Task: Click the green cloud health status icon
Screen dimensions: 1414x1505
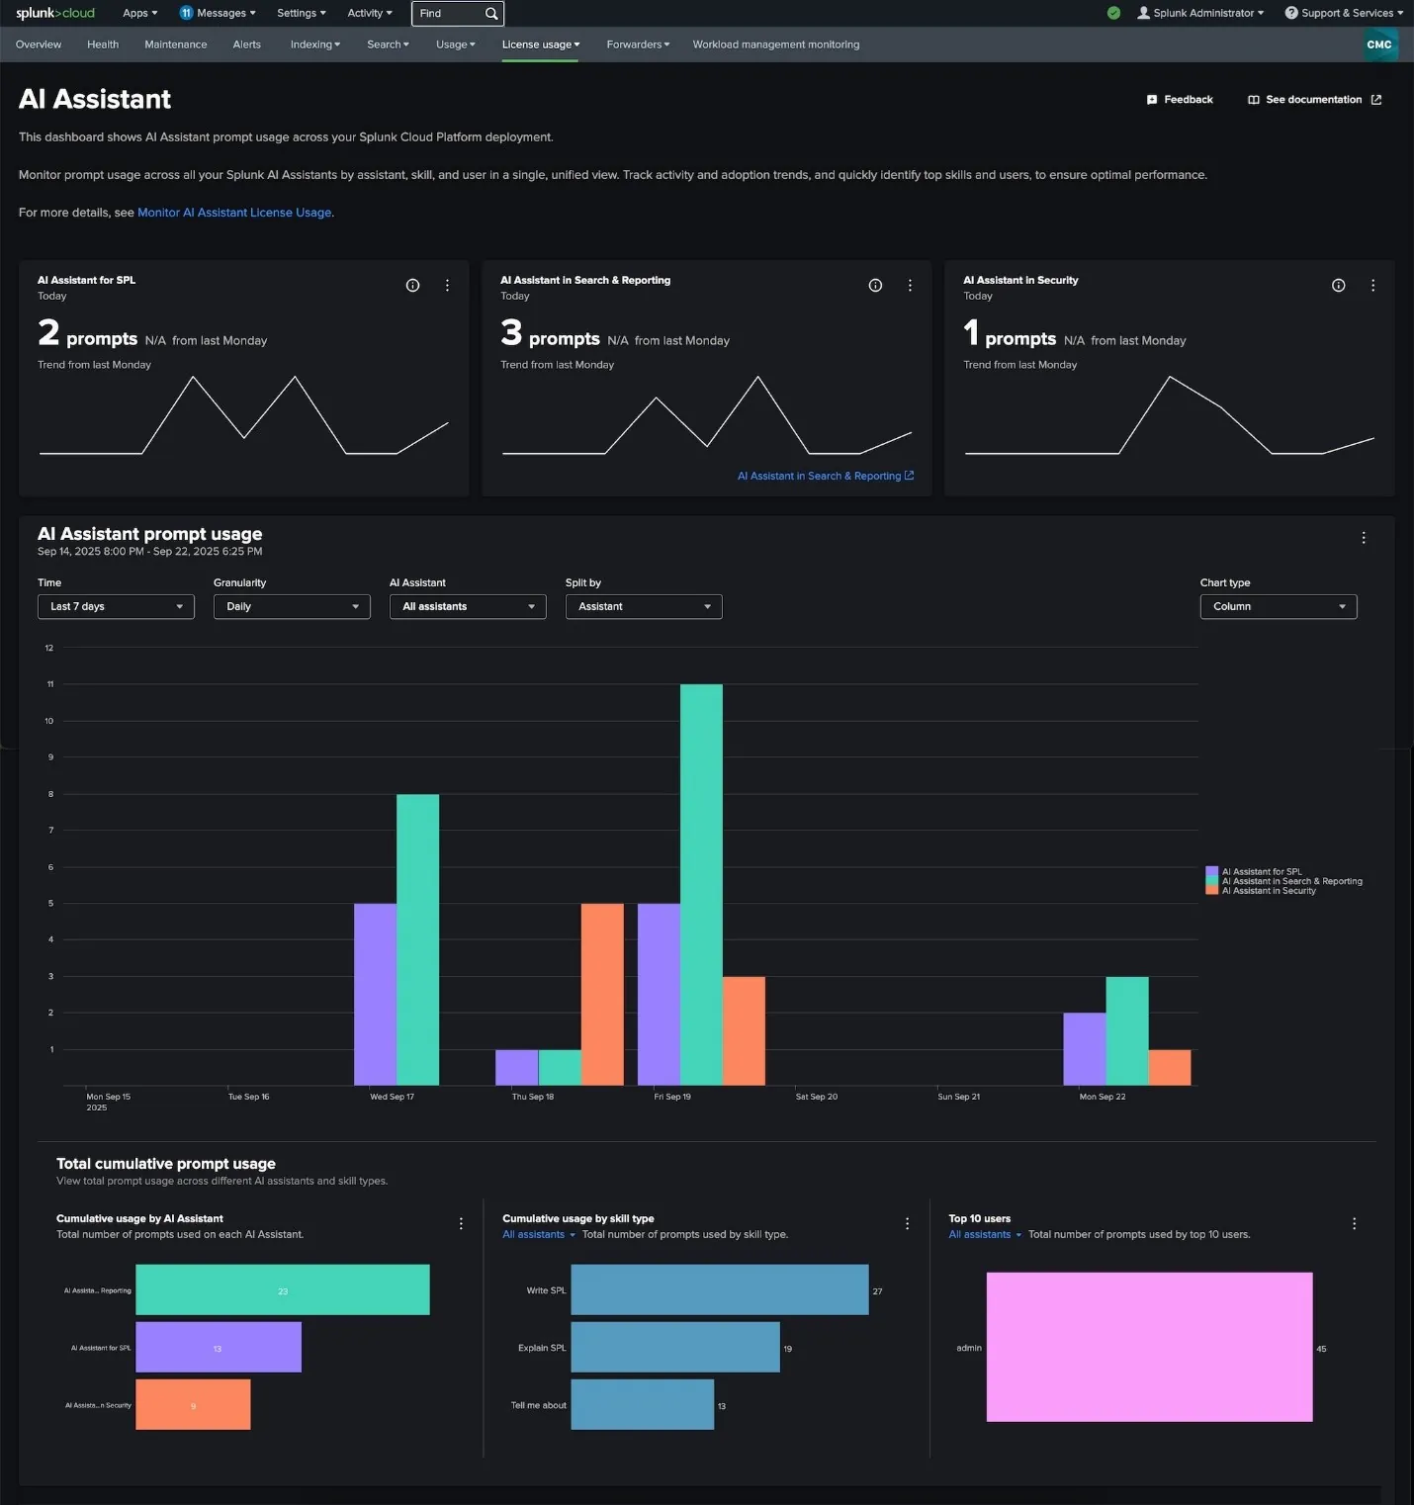Action: [1113, 13]
